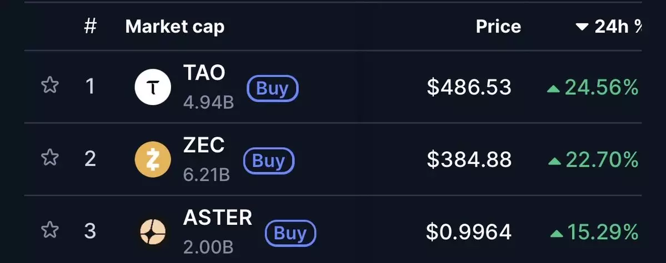666x263 pixels.
Task: Sort by the Price column header
Action: pyautogui.click(x=498, y=27)
